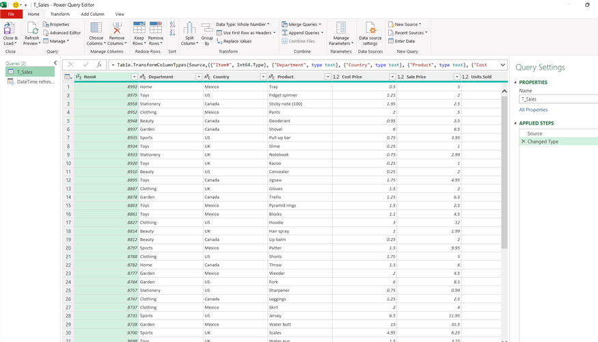The image size is (598, 342).
Task: Sort descending with the Z-A icon
Action: coord(172,33)
